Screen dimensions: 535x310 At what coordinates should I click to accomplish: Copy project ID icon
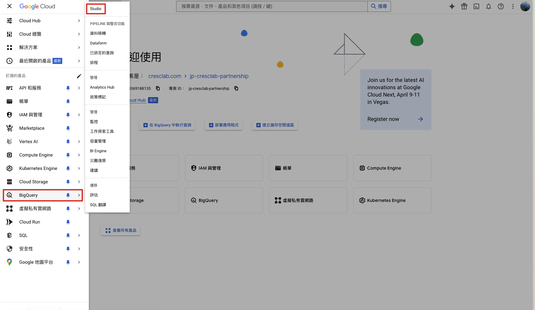pos(236,88)
